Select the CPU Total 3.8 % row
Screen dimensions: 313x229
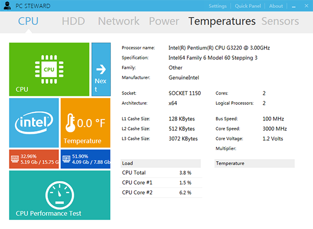pyautogui.click(x=161, y=173)
